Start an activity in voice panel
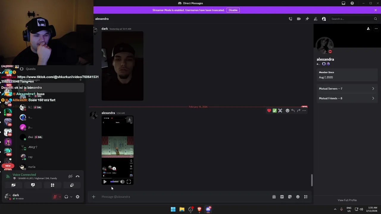The width and height of the screenshot is (381, 214). pyautogui.click(x=52, y=185)
